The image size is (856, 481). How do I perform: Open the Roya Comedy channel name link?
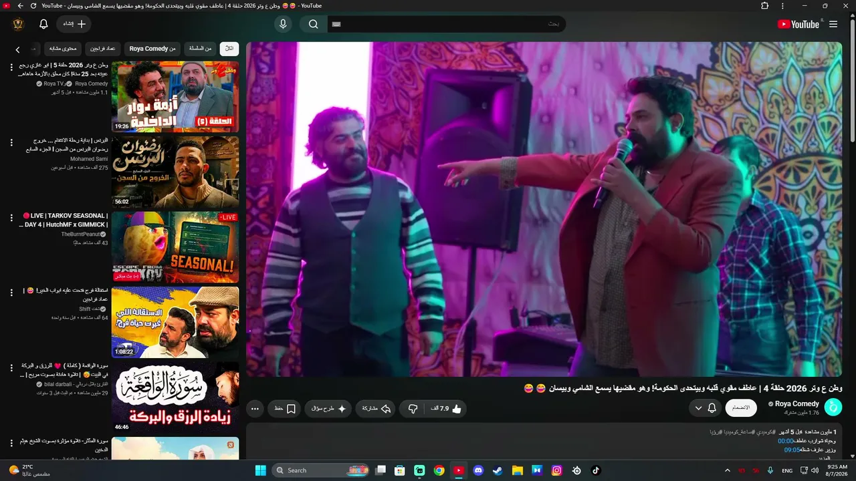[x=797, y=404]
